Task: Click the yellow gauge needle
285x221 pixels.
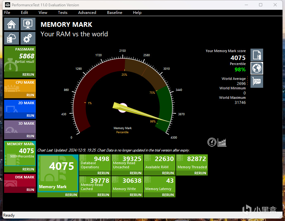Action: point(142,113)
